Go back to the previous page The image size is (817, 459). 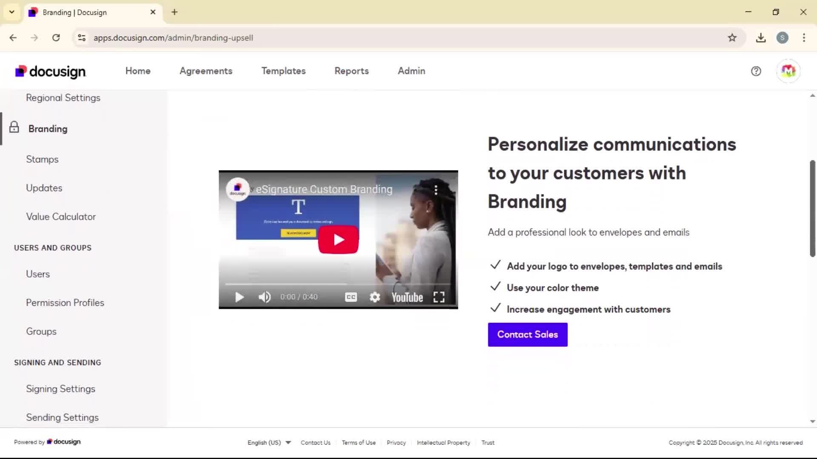click(13, 38)
